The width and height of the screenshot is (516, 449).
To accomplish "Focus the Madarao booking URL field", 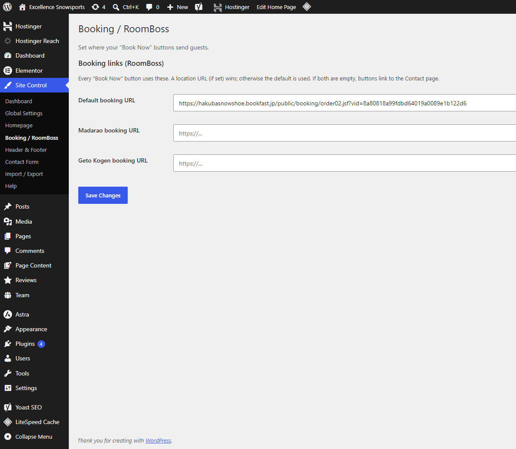I will [x=345, y=133].
